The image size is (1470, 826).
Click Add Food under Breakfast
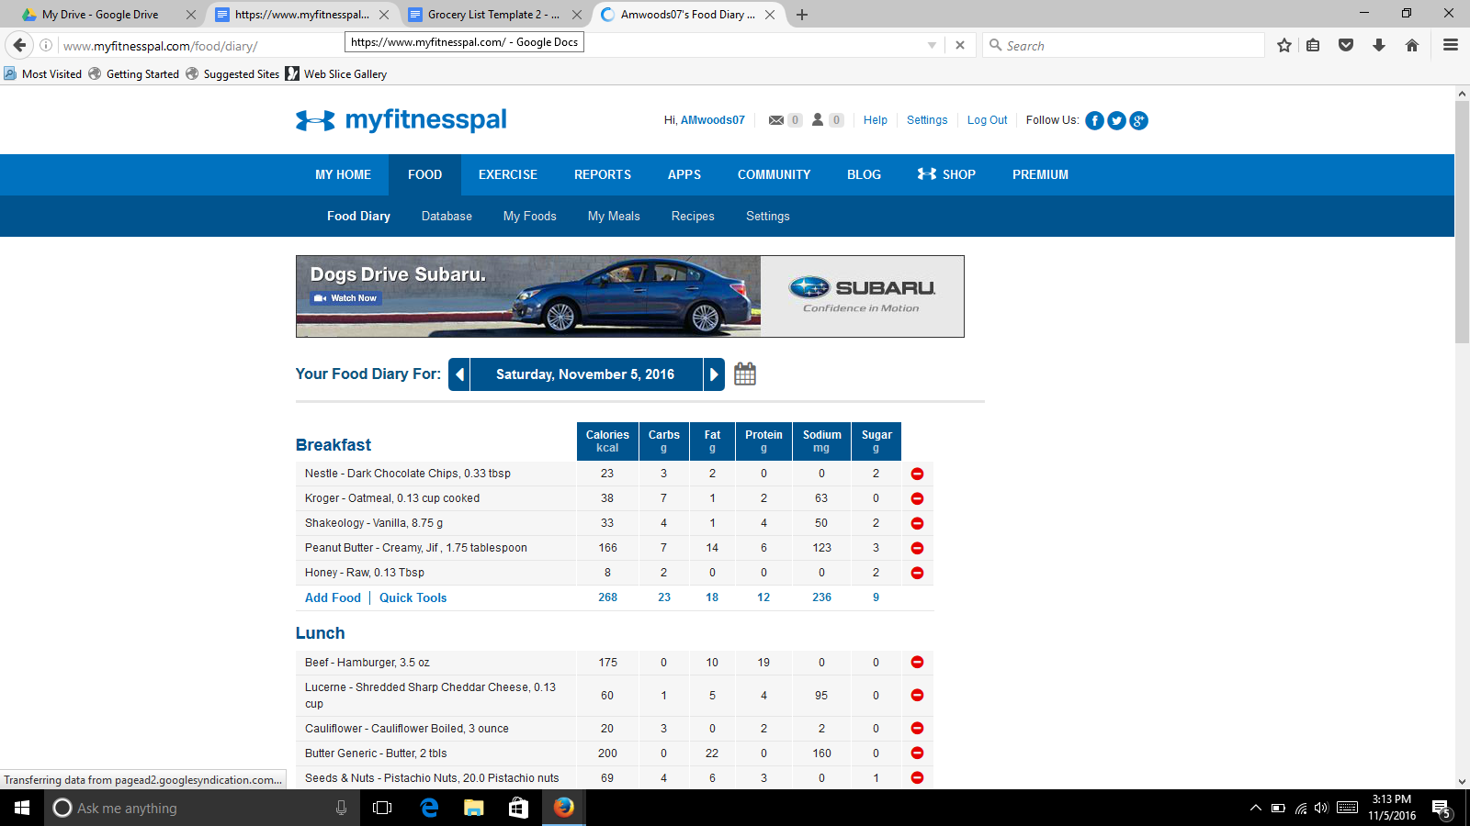click(x=333, y=597)
